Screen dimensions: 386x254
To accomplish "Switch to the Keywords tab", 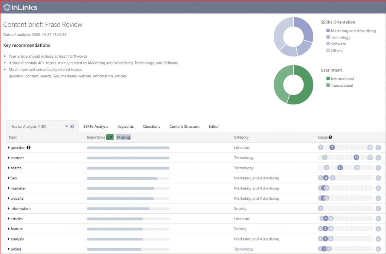I will pyautogui.click(x=126, y=127).
